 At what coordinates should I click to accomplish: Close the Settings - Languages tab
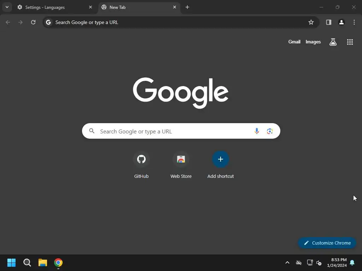pyautogui.click(x=90, y=7)
